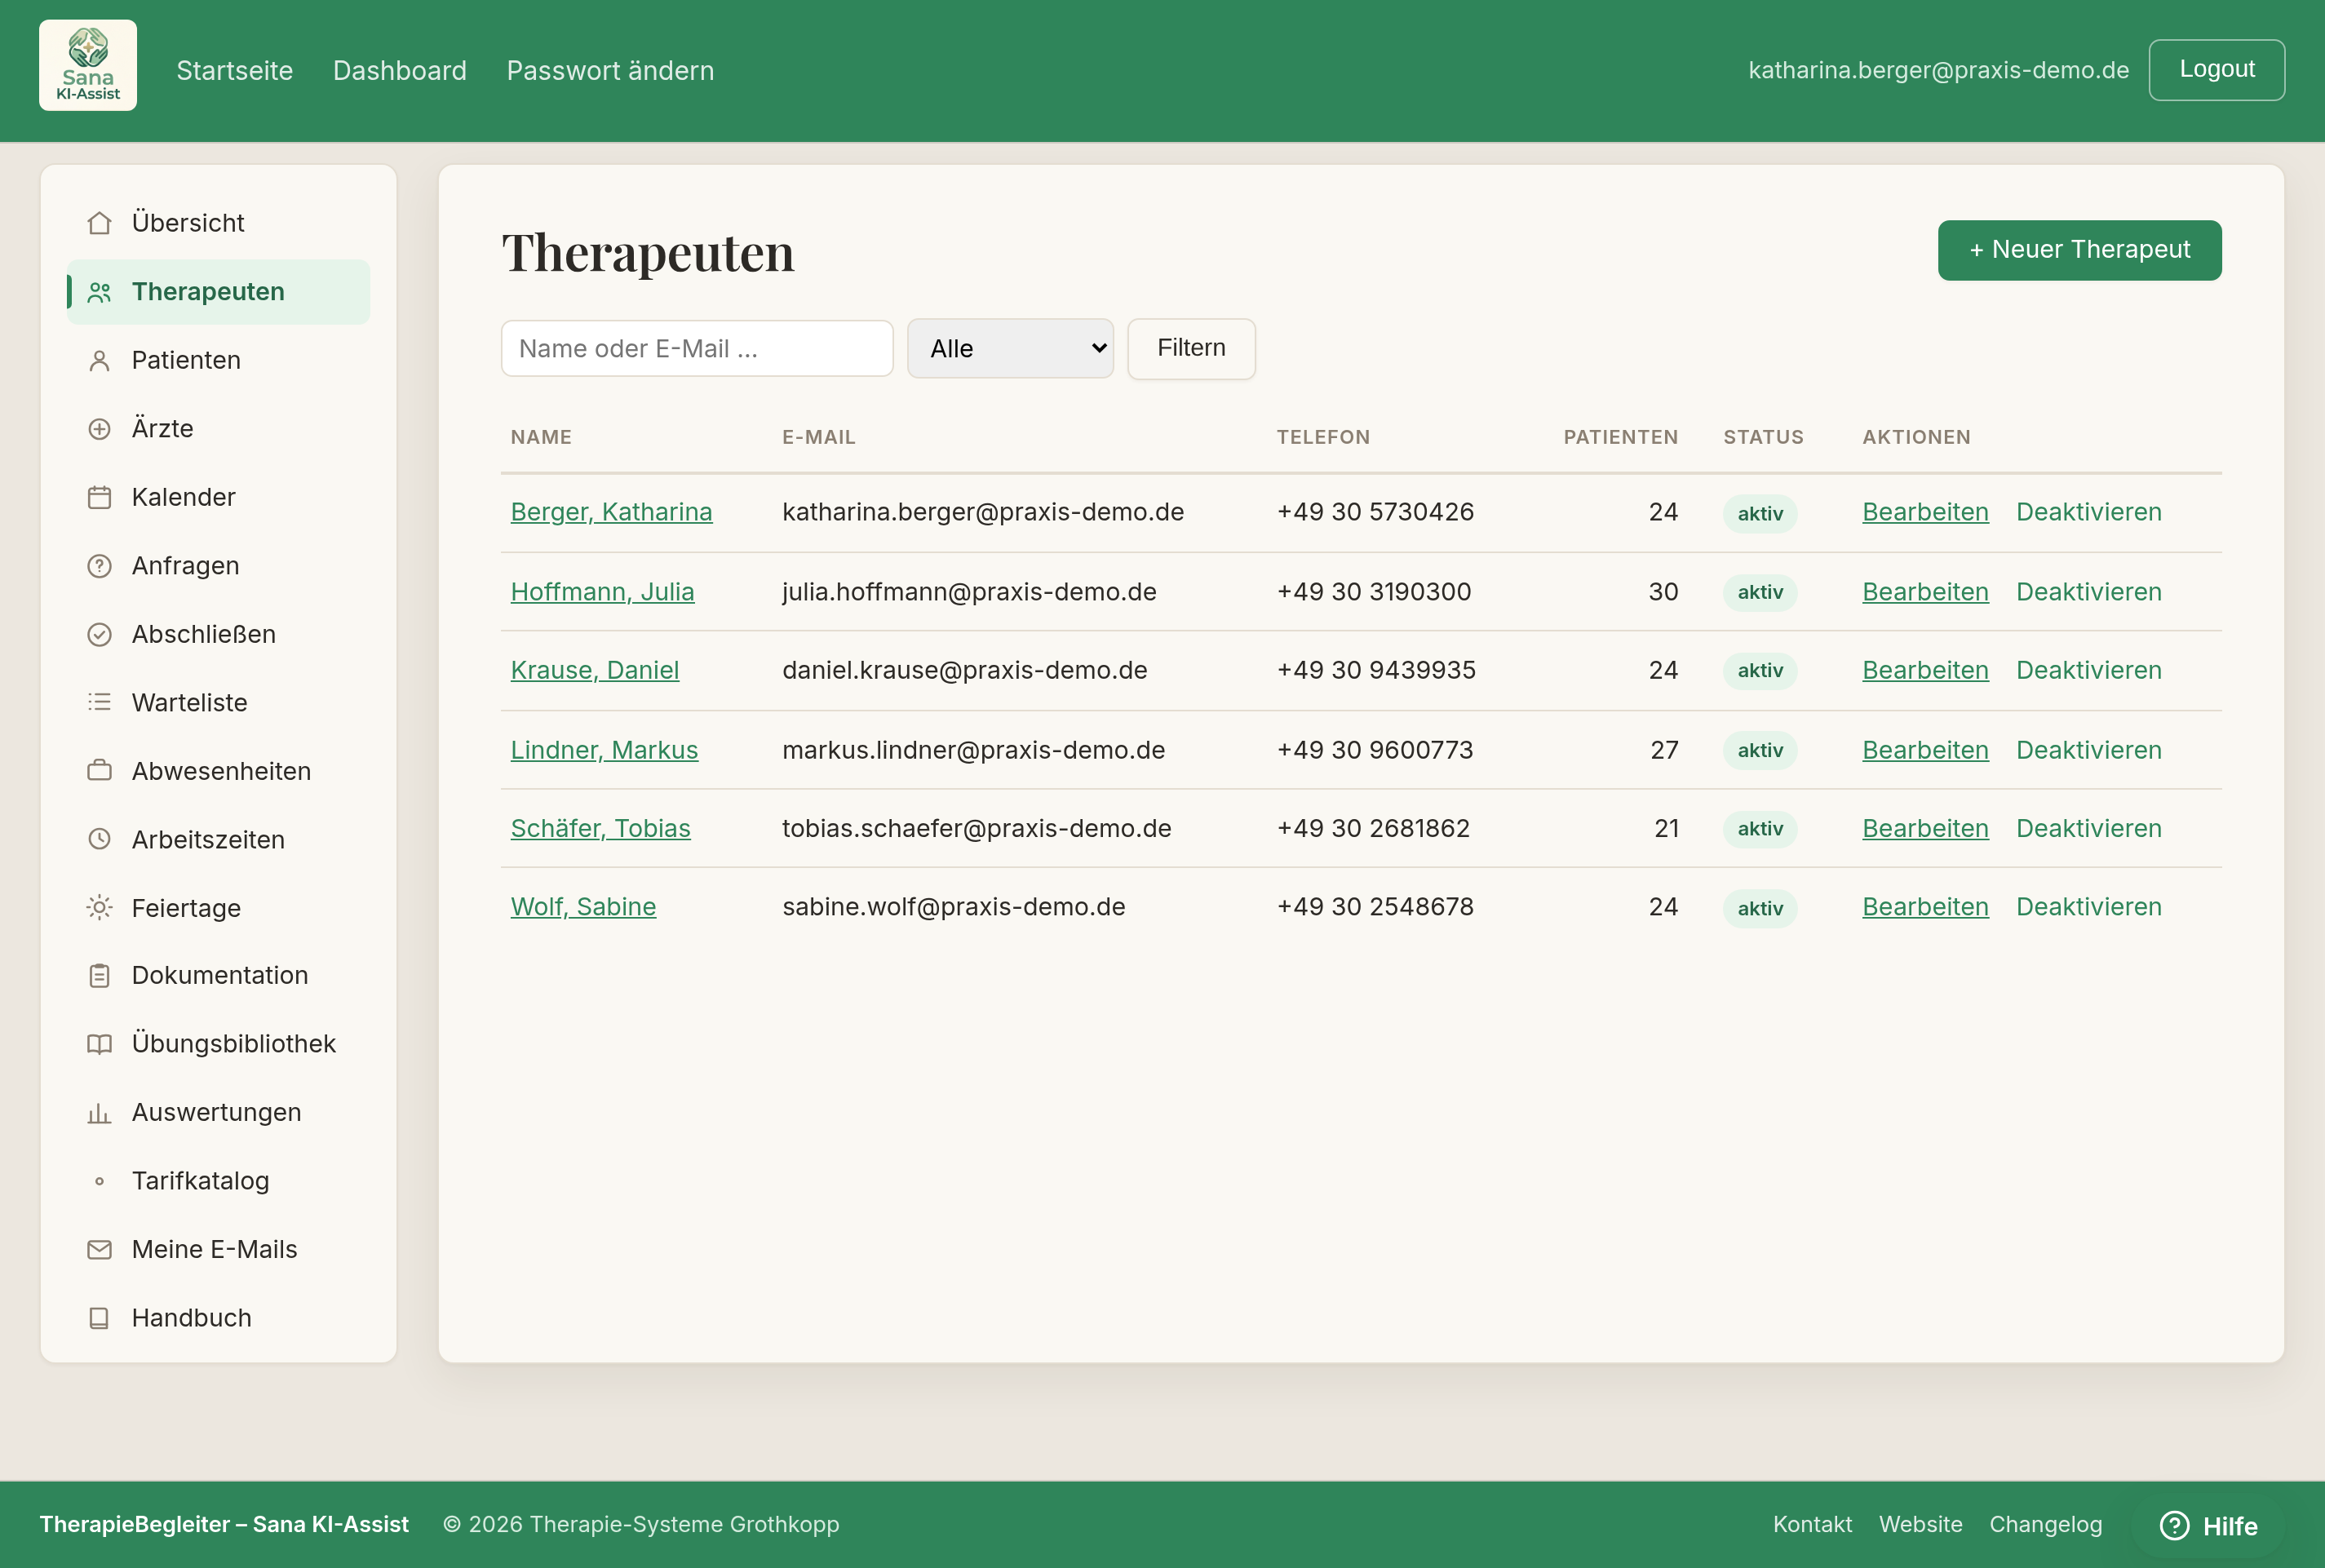Click the Website footer link
This screenshot has height=1568, width=2325.
pos(1920,1524)
